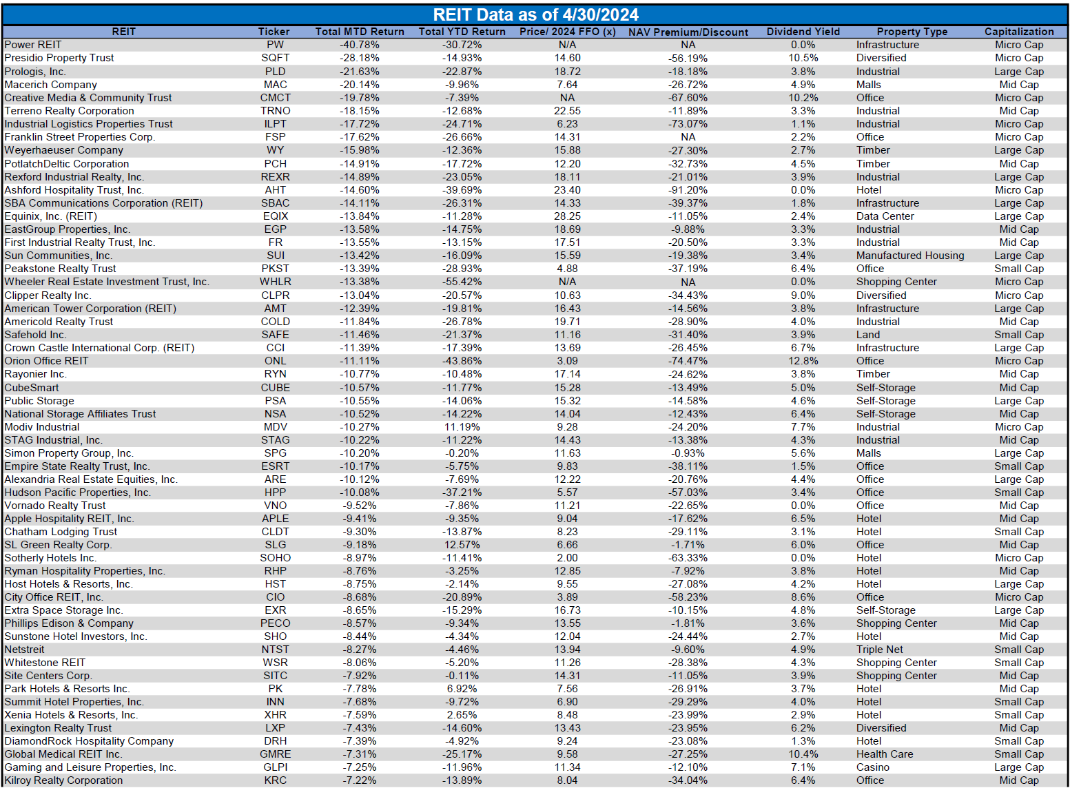Select ticker 'REXR'
This screenshot has width=1070, height=788.
pos(276,177)
